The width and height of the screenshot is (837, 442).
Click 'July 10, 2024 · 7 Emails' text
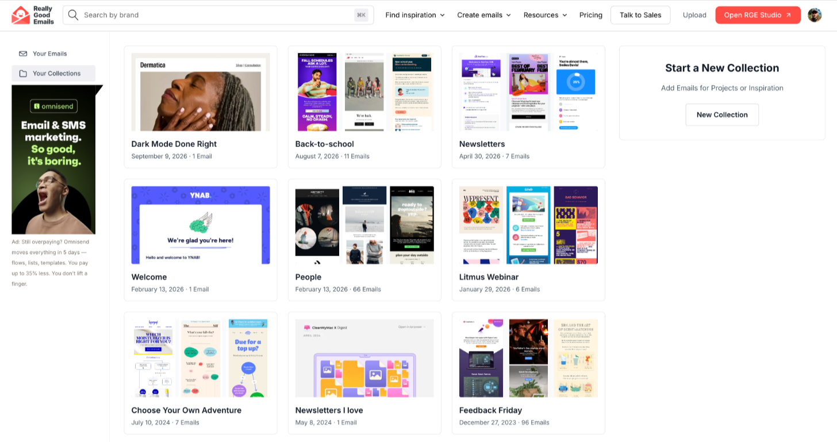pos(166,422)
